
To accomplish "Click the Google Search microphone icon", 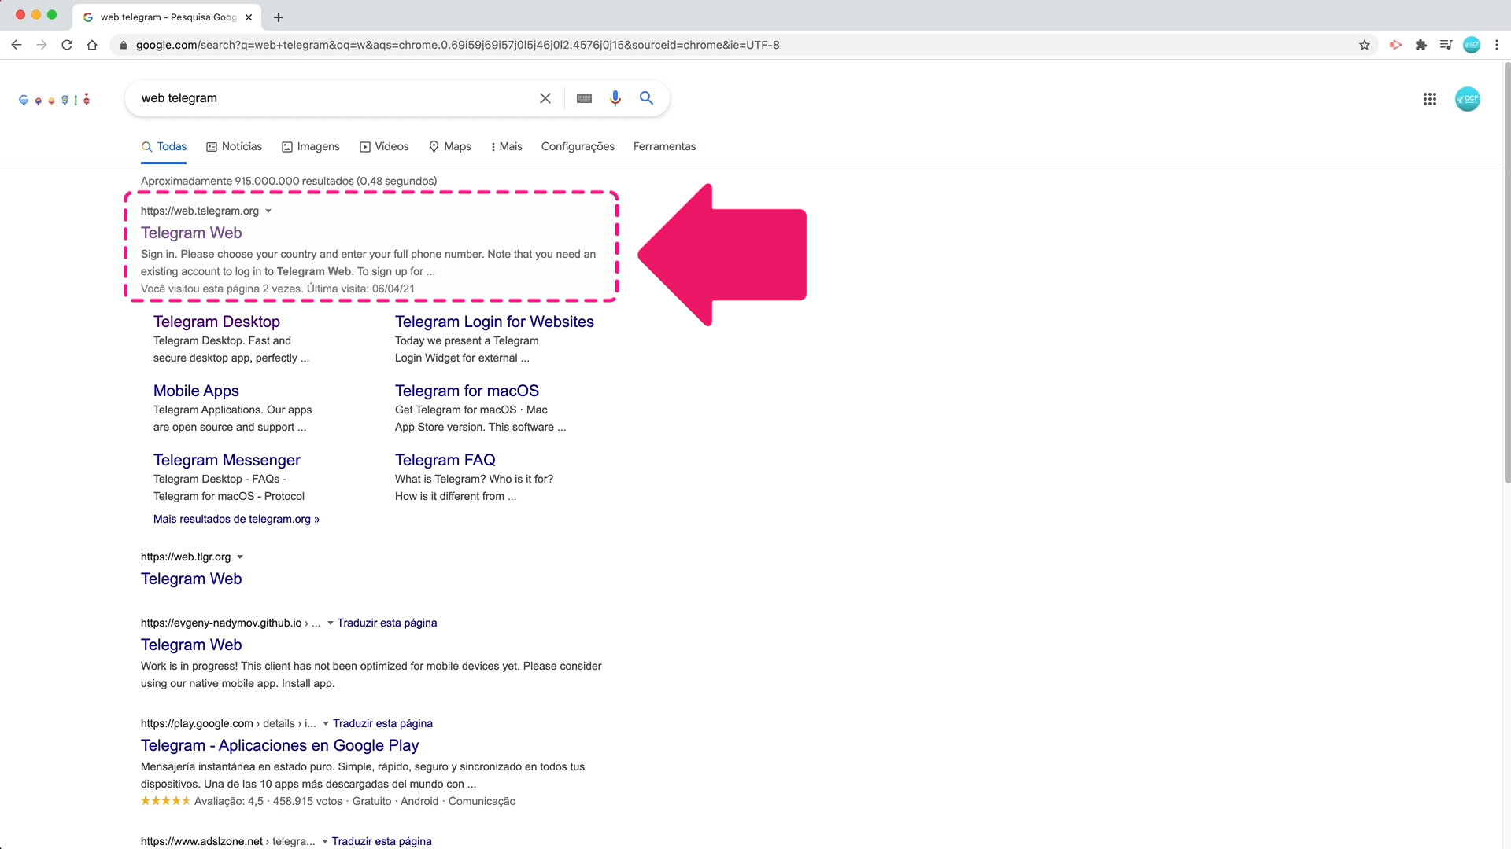I will tap(615, 97).
